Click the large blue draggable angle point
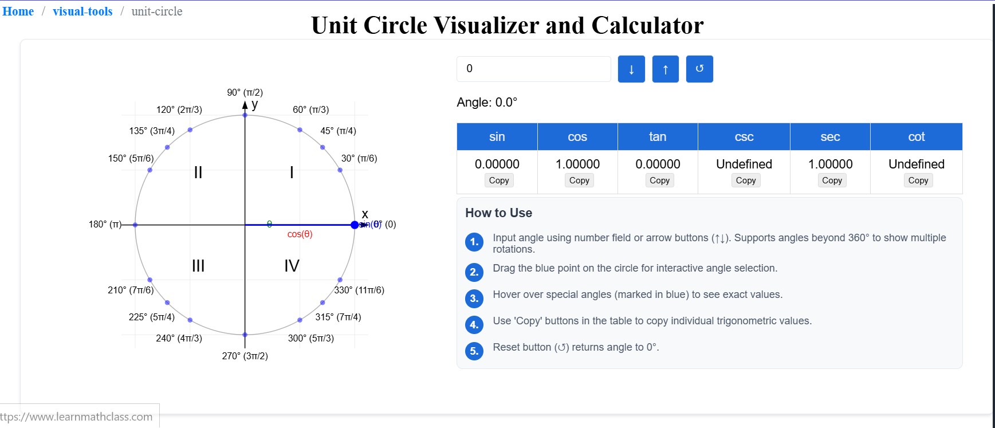 click(x=355, y=225)
